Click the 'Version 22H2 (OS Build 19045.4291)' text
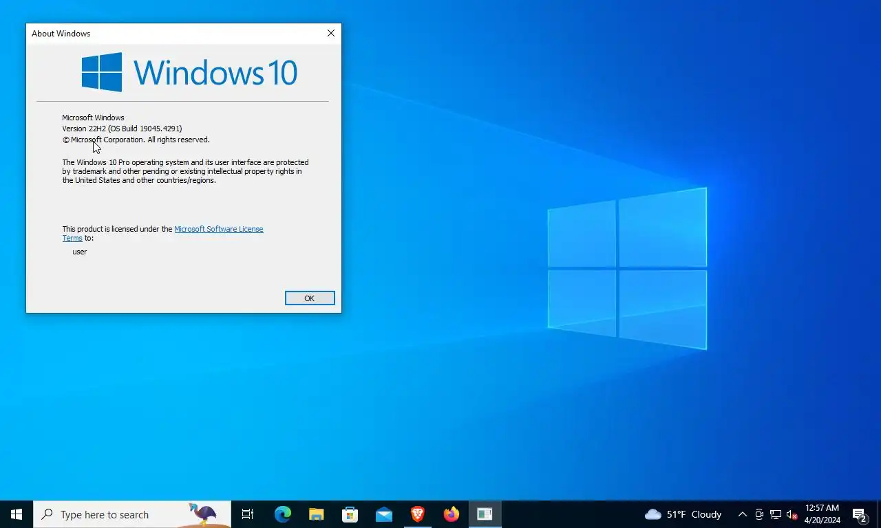This screenshot has width=881, height=528. 122,129
